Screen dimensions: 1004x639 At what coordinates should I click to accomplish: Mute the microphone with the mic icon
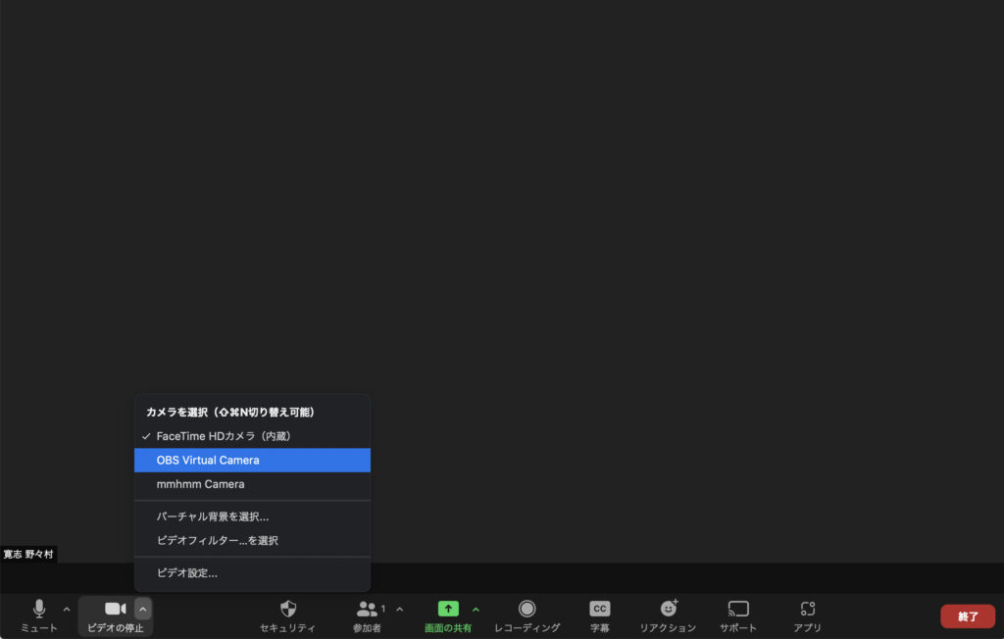pos(39,609)
